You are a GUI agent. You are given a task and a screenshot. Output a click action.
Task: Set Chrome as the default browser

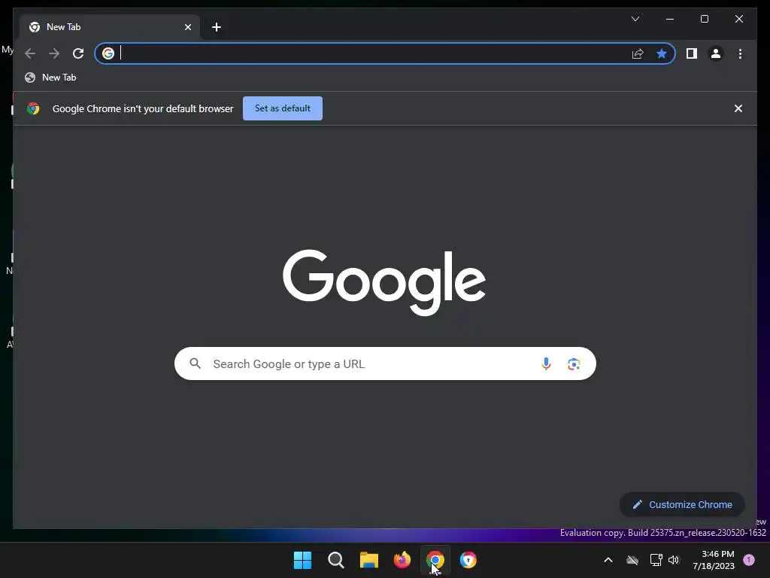283,108
